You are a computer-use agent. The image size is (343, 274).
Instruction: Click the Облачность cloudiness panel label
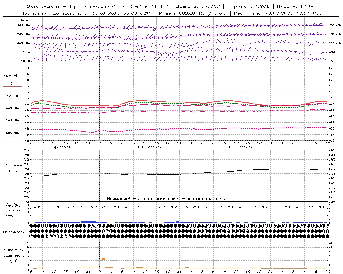point(14,232)
